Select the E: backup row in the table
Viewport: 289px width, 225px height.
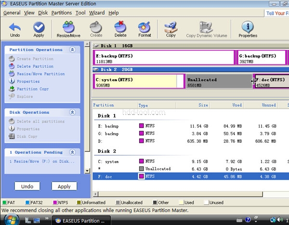[x=191, y=126]
